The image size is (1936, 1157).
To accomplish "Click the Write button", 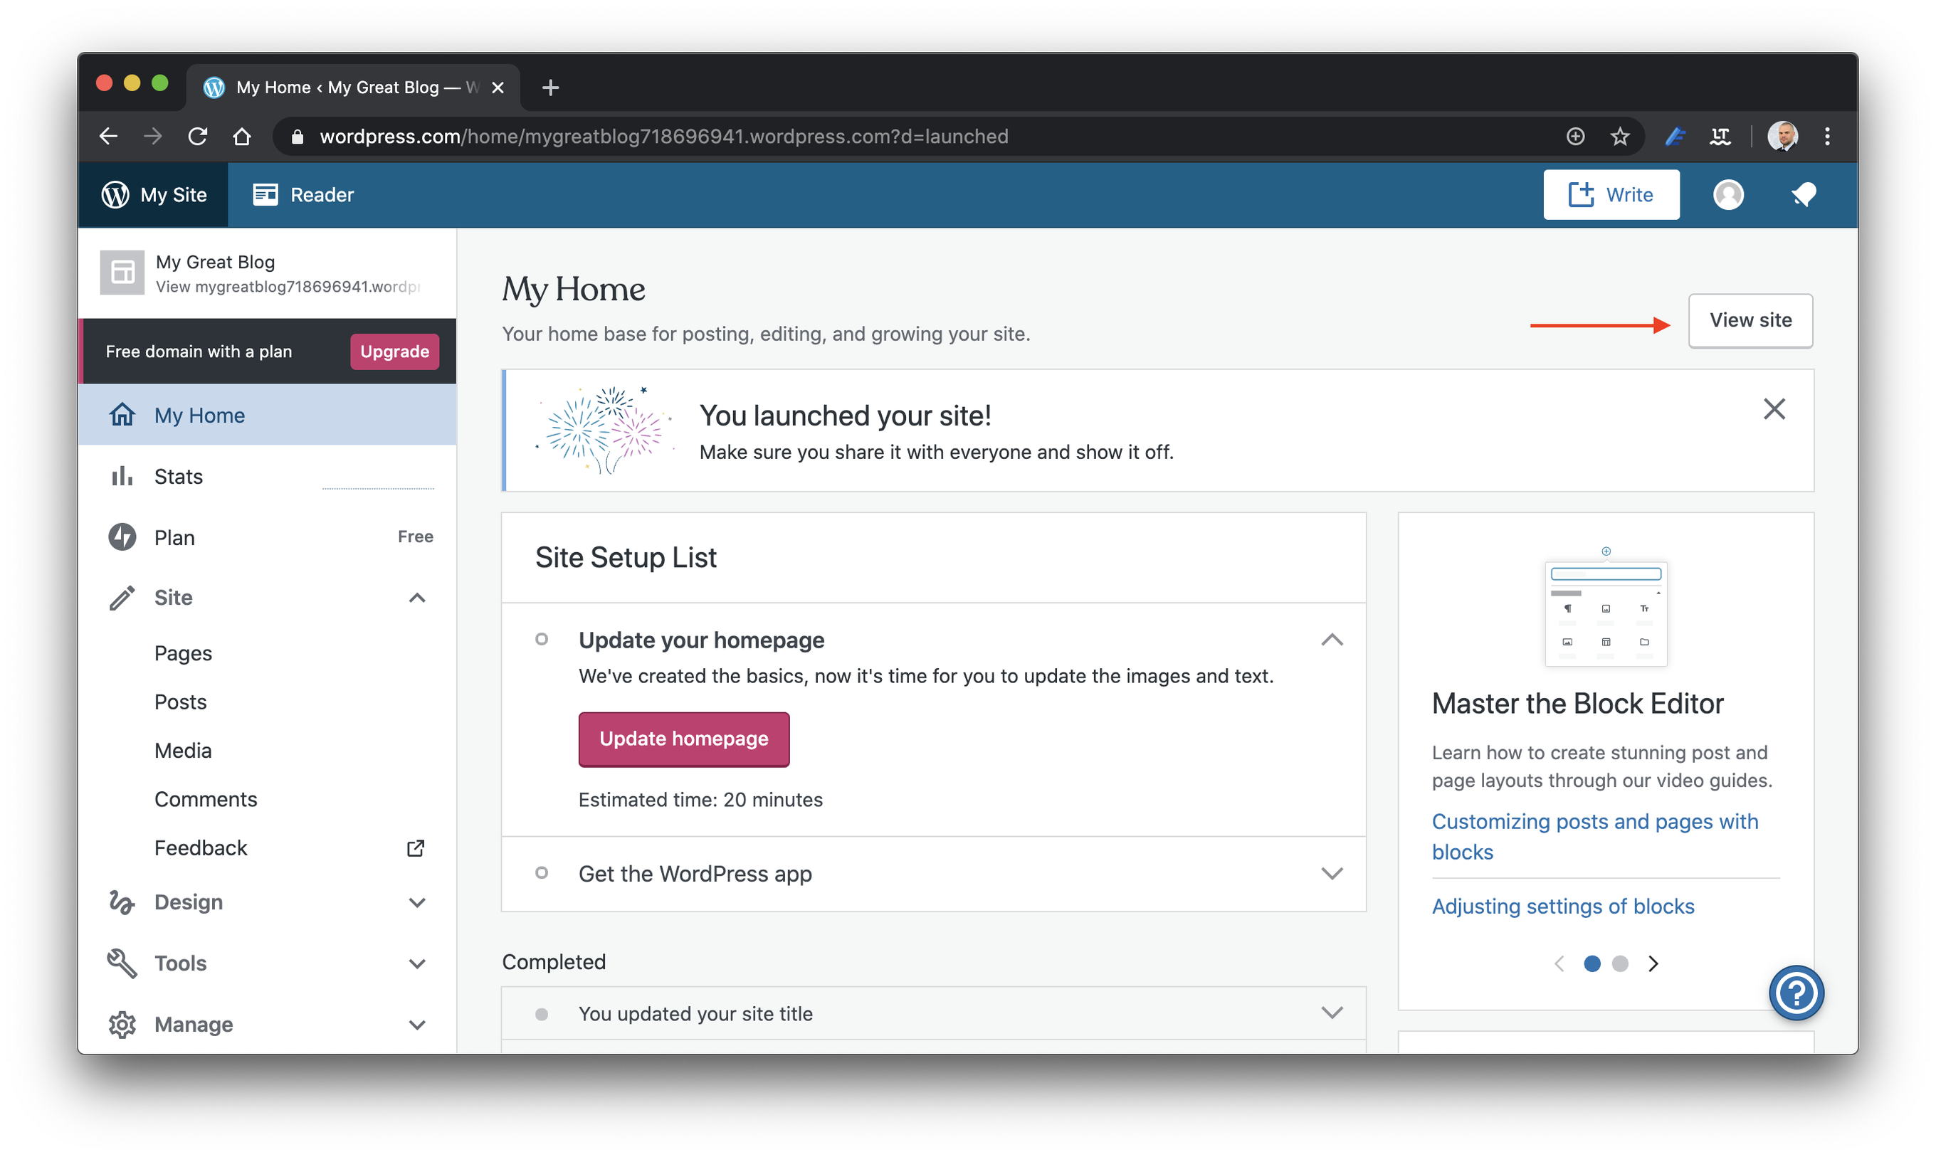I will click(x=1611, y=195).
